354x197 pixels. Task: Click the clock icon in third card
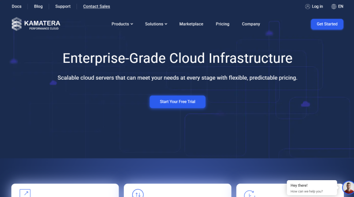[x=250, y=193]
